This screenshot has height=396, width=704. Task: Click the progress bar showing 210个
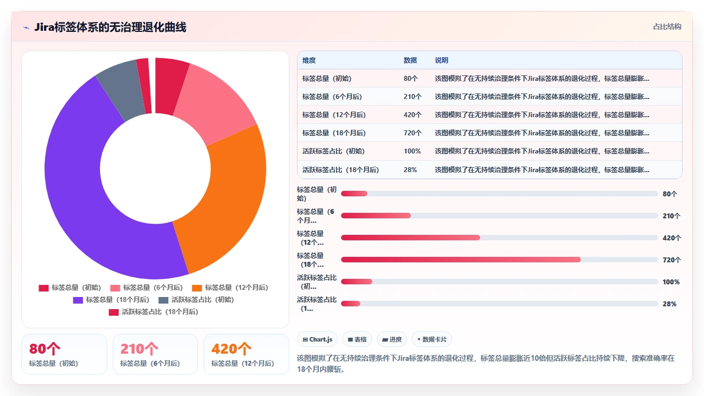coord(499,216)
